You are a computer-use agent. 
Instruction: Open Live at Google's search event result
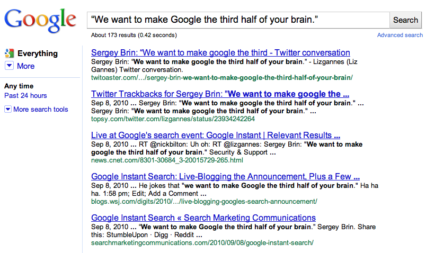coord(216,135)
